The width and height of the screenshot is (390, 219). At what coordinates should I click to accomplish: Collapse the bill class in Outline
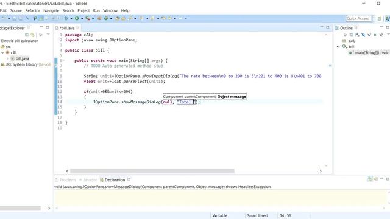click(x=338, y=47)
